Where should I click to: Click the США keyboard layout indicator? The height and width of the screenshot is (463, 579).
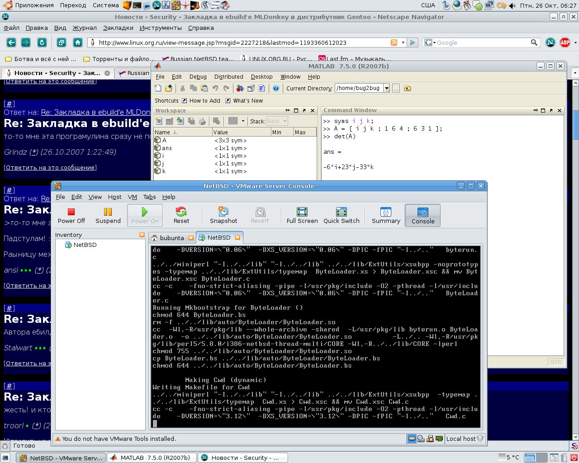coord(428,5)
